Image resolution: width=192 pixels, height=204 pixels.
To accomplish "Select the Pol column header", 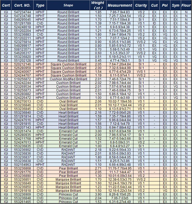I will (x=165, y=5).
